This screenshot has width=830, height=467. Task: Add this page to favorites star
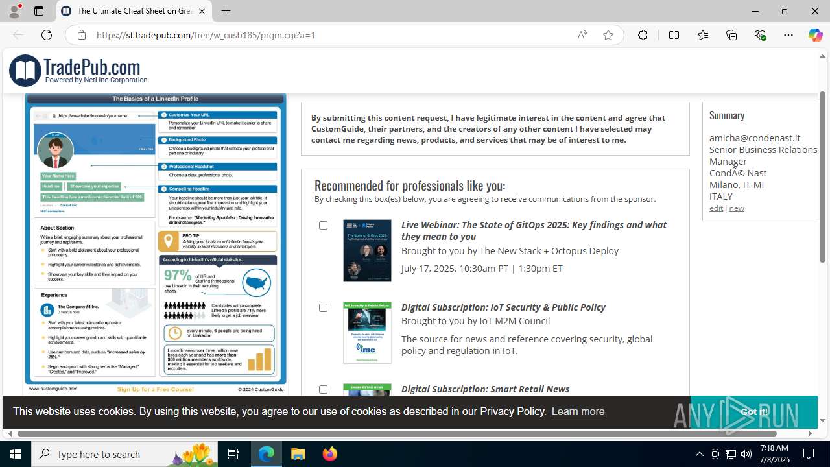pyautogui.click(x=608, y=35)
